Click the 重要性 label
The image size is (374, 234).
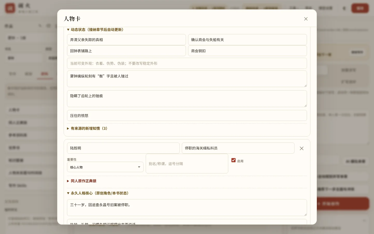point(72,159)
